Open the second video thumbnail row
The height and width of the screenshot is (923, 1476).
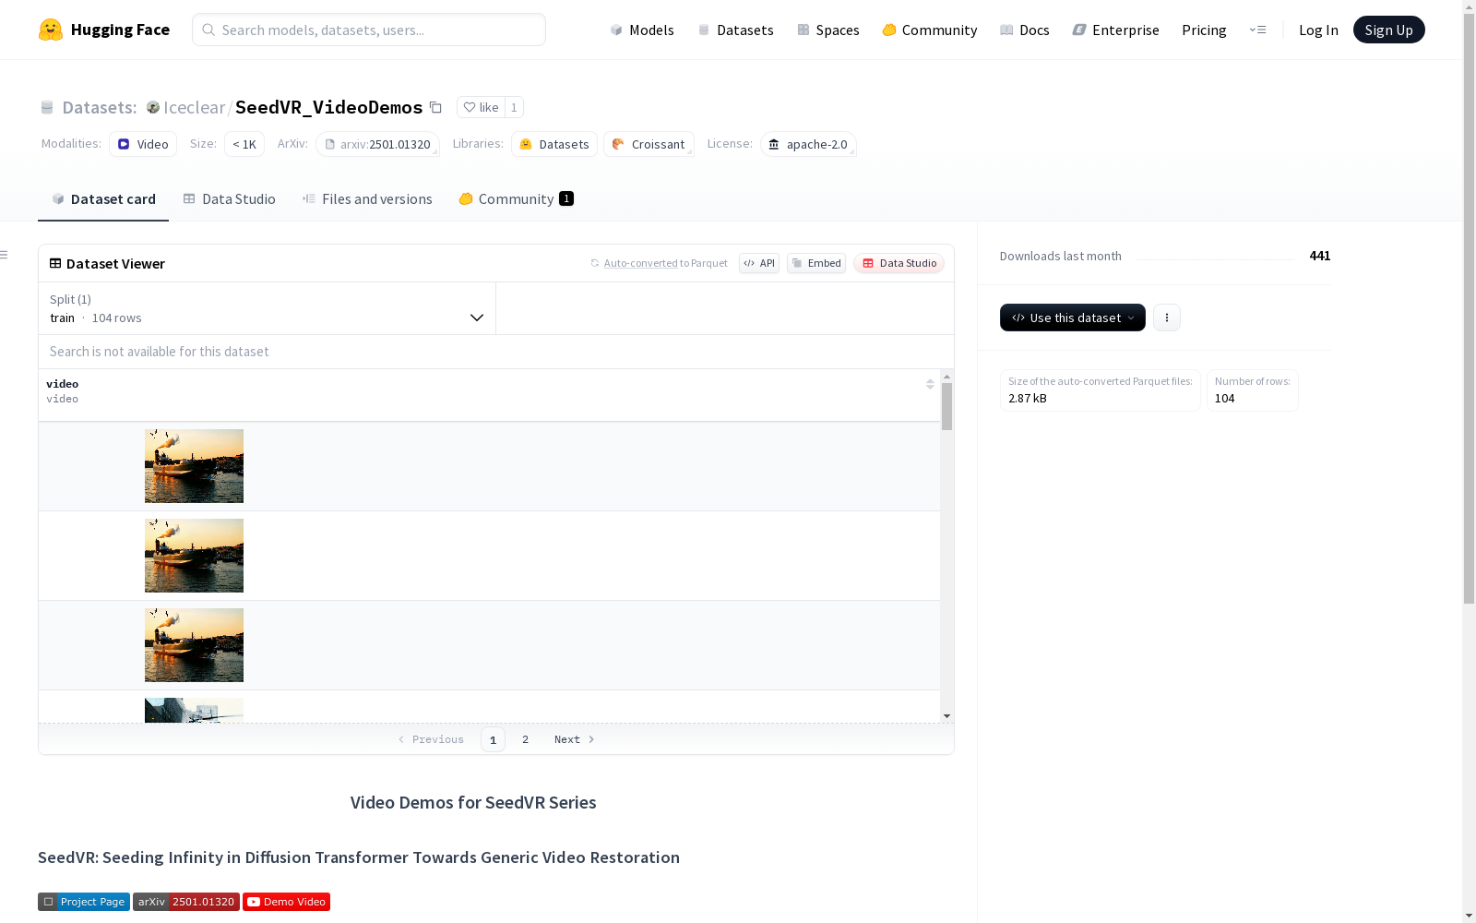[x=194, y=556]
